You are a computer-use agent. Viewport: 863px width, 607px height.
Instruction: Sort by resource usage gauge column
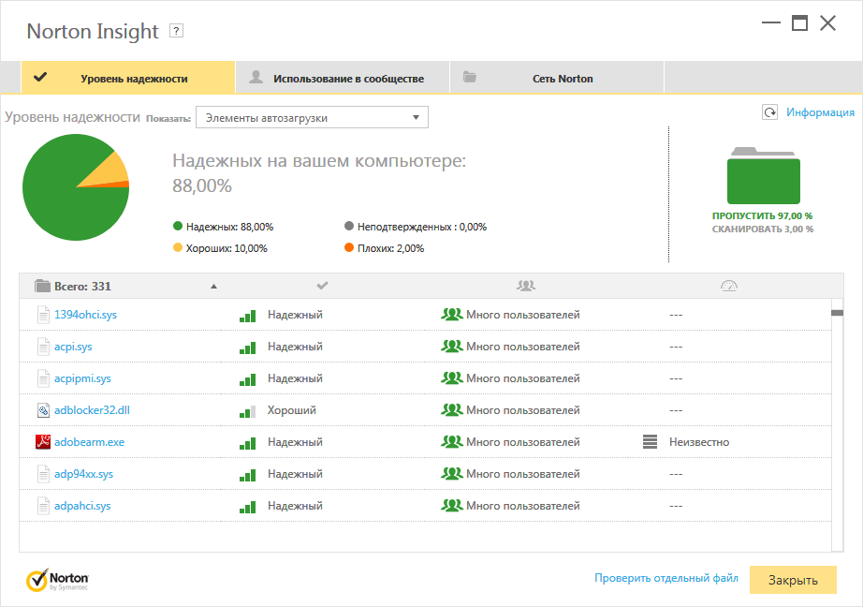pos(729,285)
